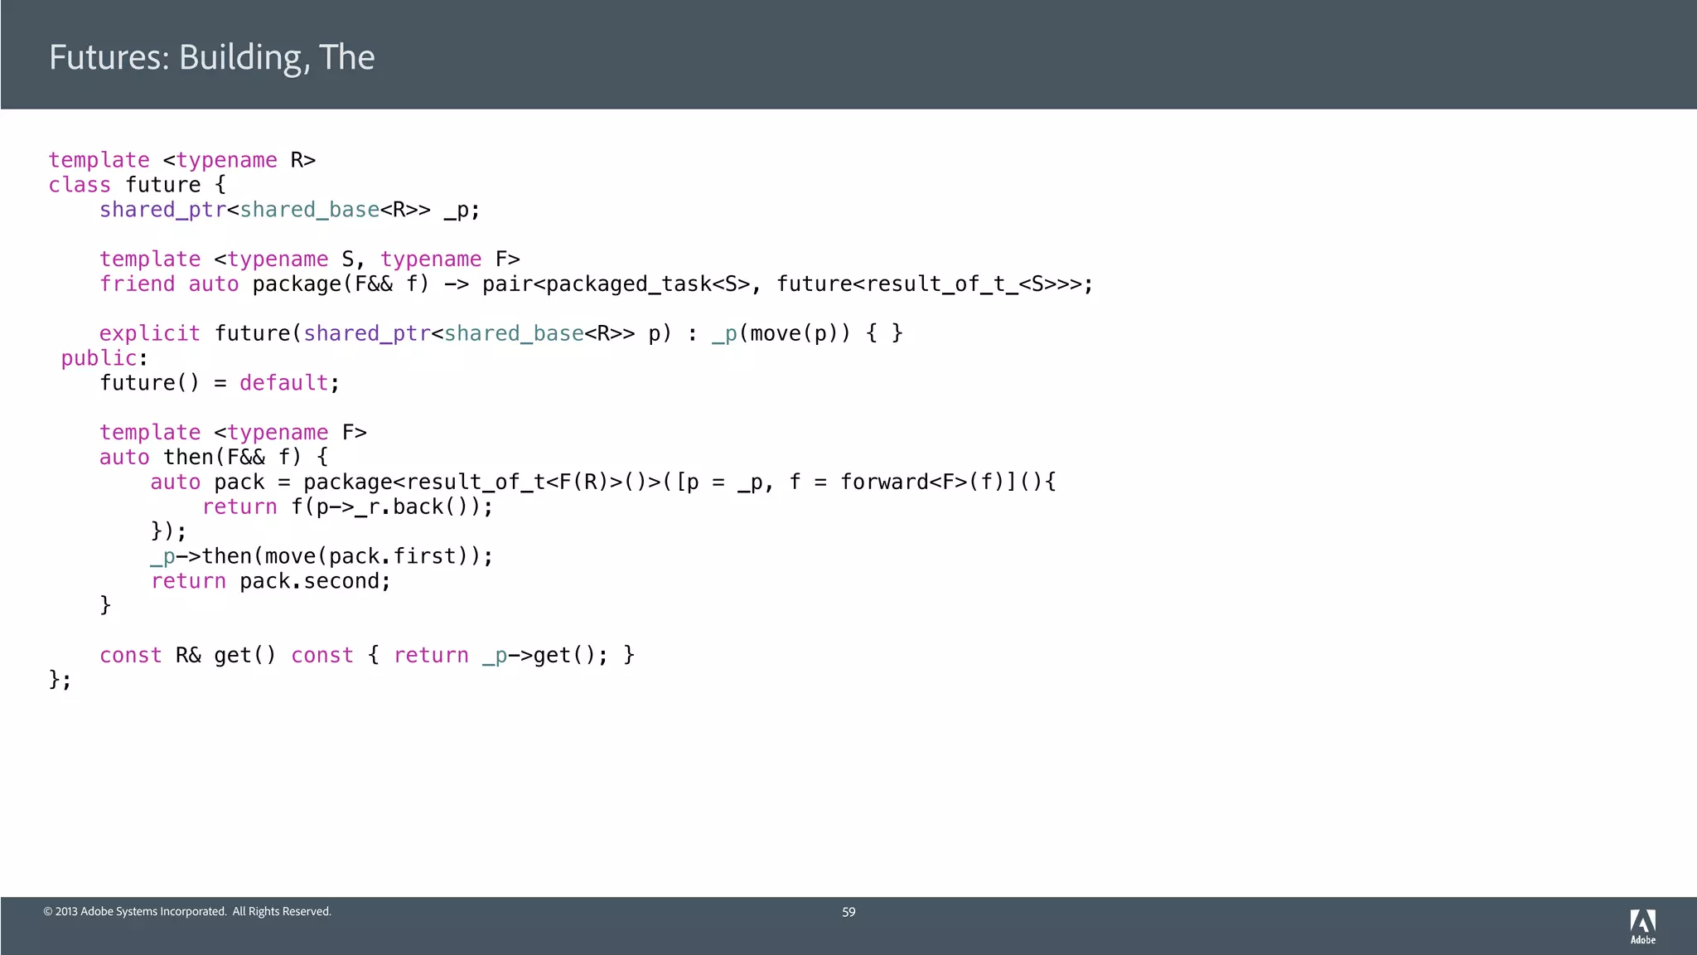Click the Adobe logo icon

click(1642, 926)
